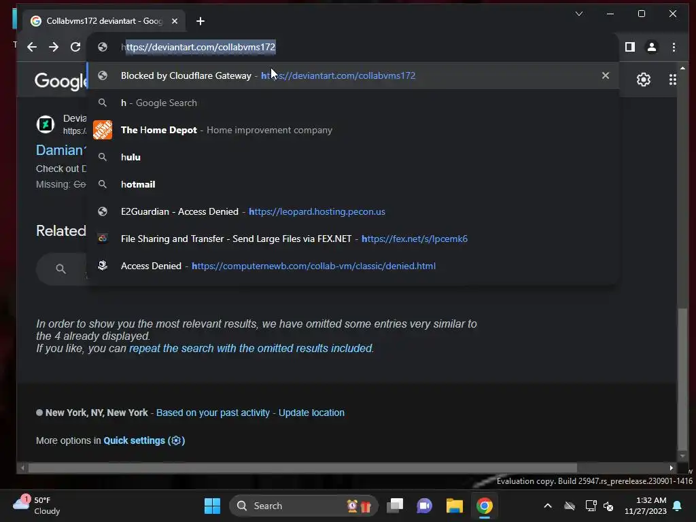Open the Damian search result link
Image resolution: width=696 pixels, height=522 pixels.
coord(60,150)
